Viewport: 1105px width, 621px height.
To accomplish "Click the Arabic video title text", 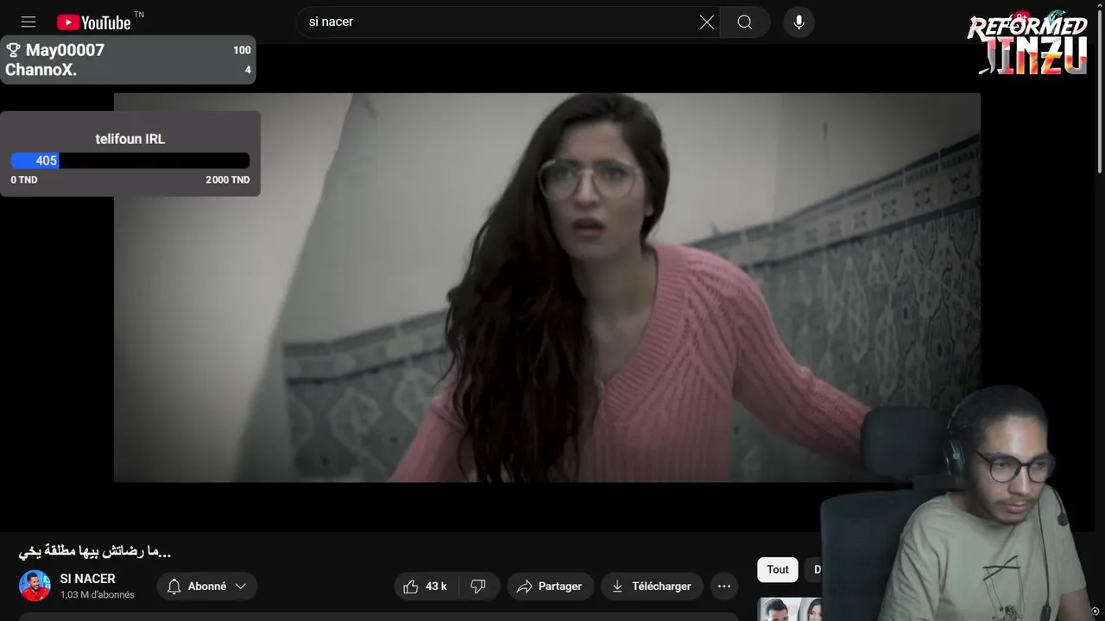I will pos(95,551).
